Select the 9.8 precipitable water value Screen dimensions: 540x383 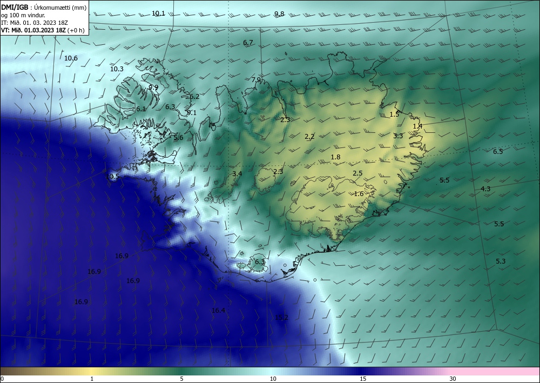(279, 14)
